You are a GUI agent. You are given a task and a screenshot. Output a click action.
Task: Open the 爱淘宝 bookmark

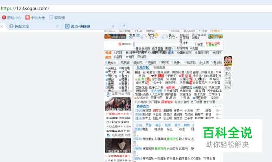(x=57, y=18)
